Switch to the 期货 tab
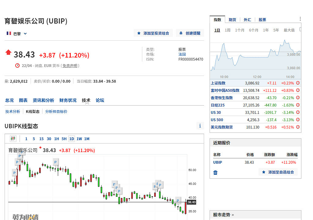Image resolution: width=313 pixels, height=220 pixels. (x=232, y=20)
